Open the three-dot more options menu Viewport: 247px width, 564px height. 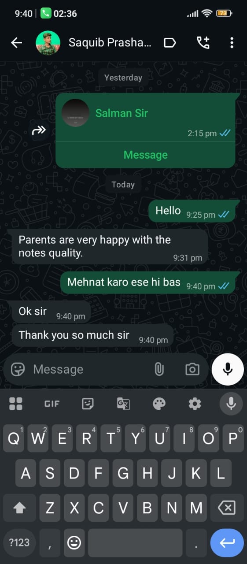tap(232, 43)
